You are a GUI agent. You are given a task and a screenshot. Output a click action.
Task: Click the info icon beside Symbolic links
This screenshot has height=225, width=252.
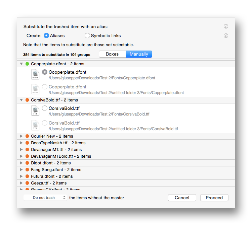pos(226,36)
